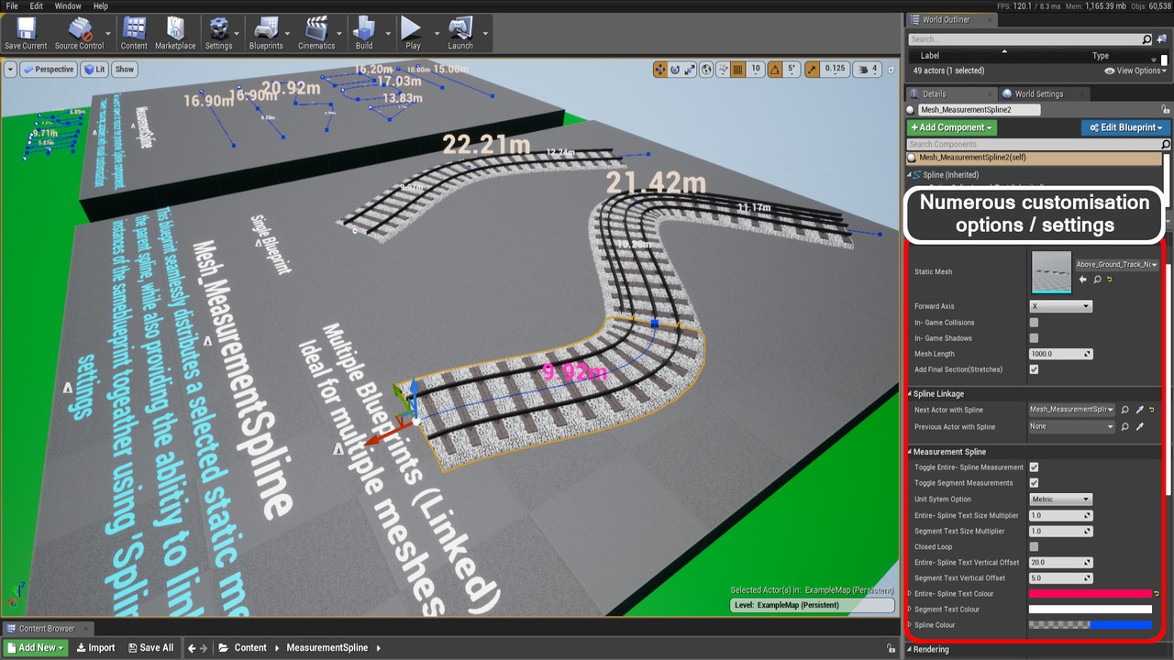Click the Launch toolbar icon
1174x660 pixels.
[x=460, y=33]
